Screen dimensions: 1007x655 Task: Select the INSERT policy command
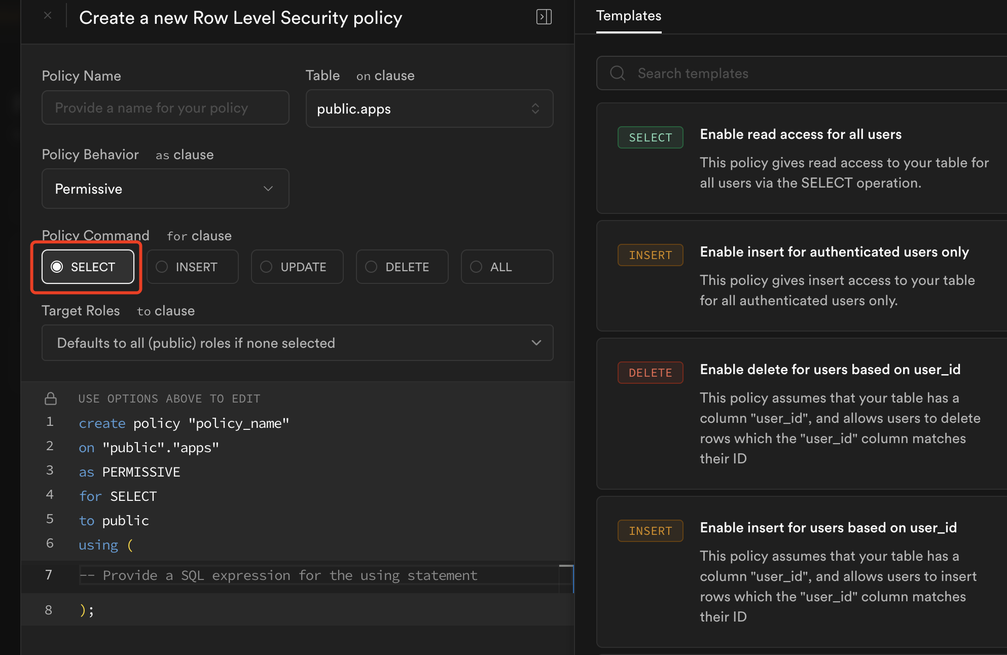192,267
